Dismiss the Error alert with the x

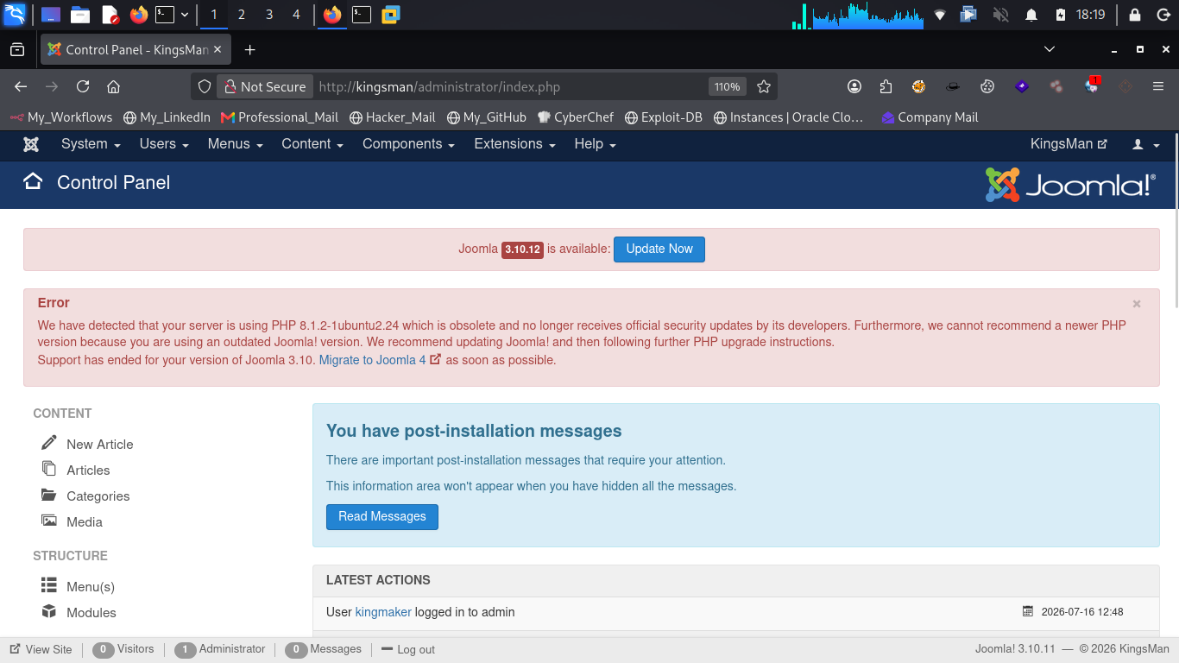coord(1137,304)
